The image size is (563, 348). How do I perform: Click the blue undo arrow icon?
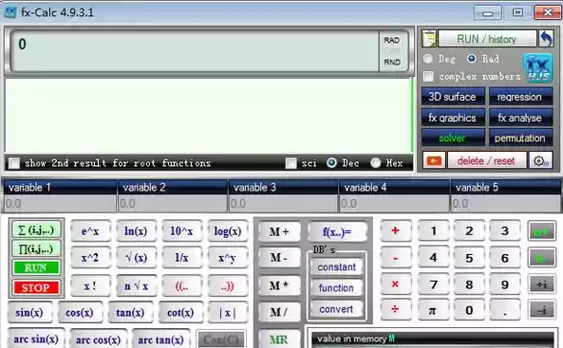[x=546, y=39]
